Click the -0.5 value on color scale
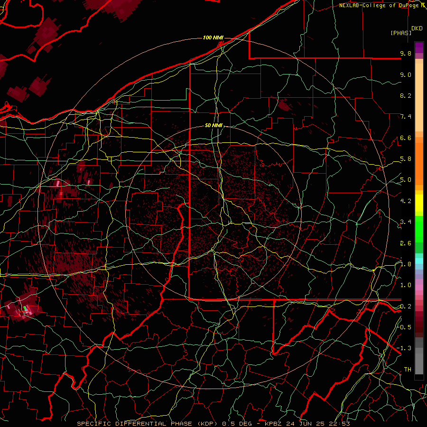Screen dimensions: 427x427 tap(404, 327)
